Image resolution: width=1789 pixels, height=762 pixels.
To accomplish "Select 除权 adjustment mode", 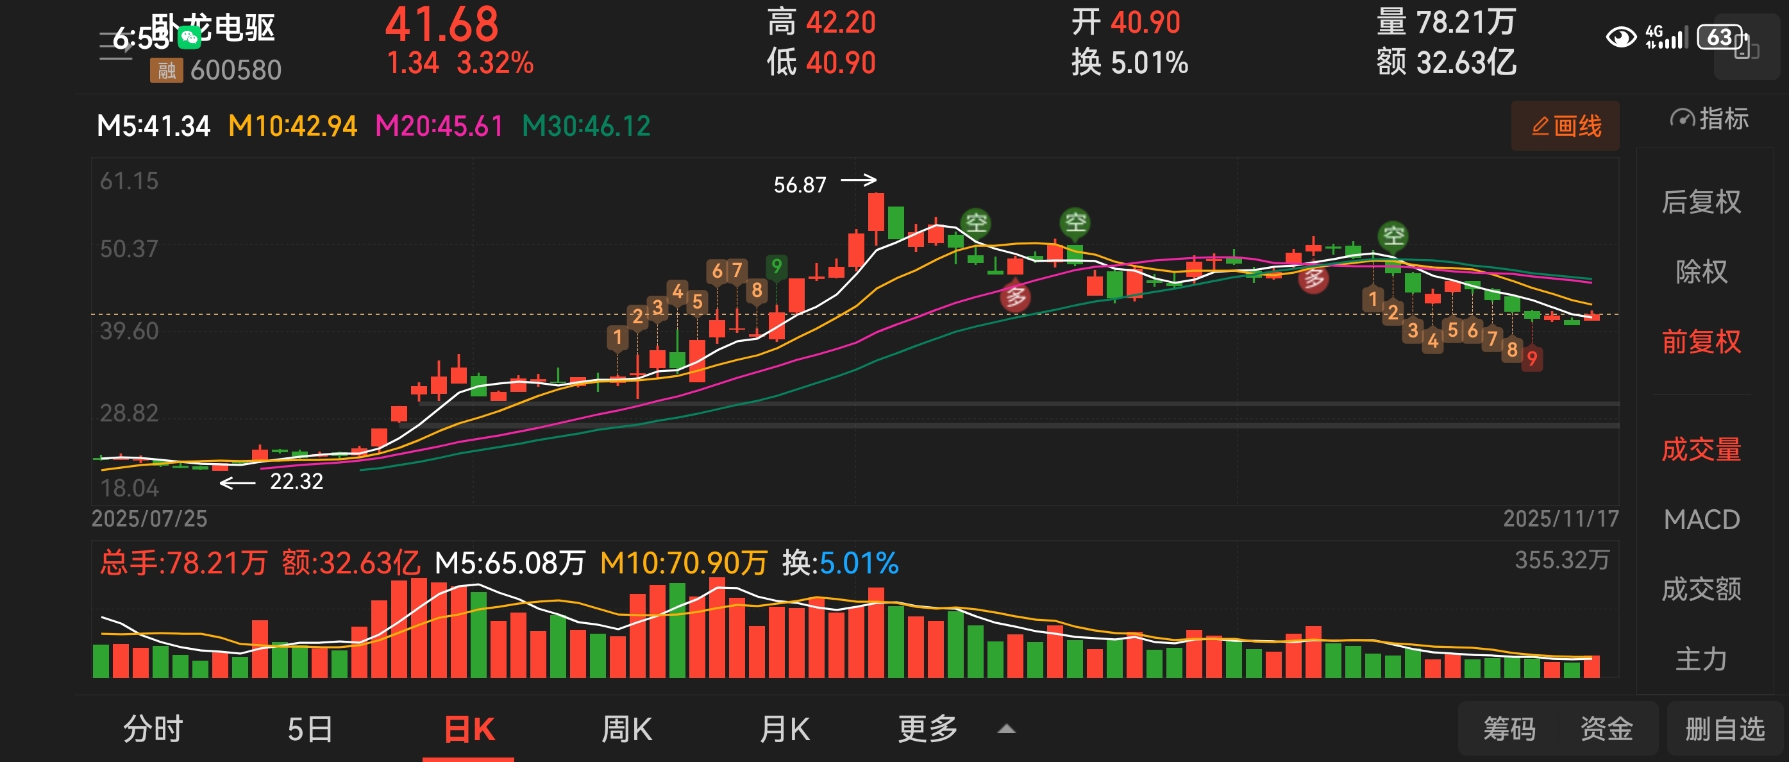I will (1701, 273).
